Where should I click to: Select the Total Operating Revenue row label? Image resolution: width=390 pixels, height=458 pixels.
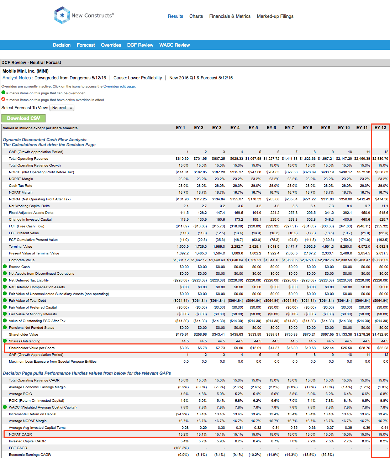pos(28,159)
